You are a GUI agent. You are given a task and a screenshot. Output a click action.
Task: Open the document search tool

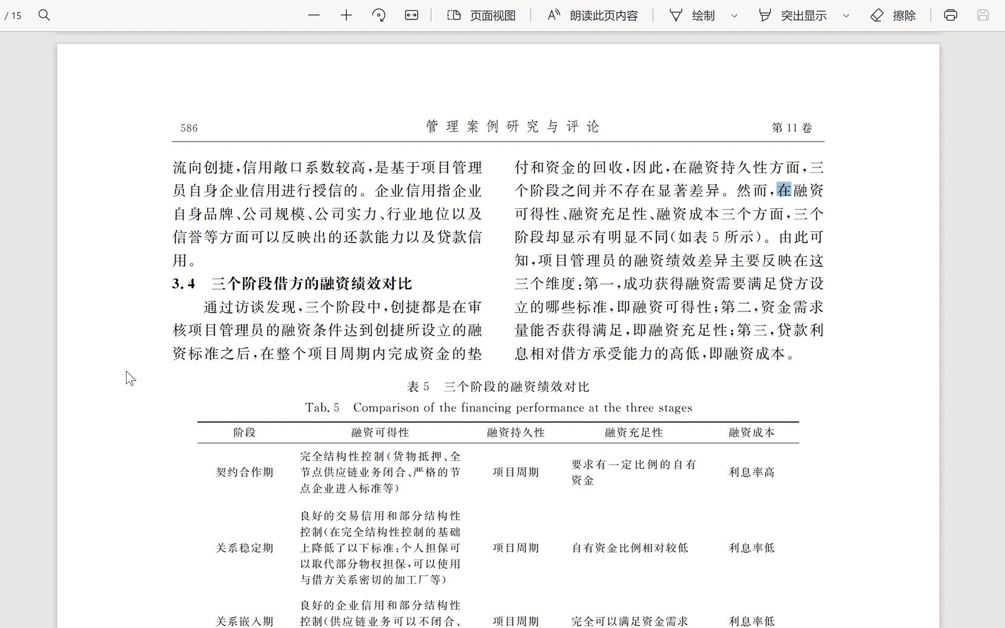pos(44,16)
